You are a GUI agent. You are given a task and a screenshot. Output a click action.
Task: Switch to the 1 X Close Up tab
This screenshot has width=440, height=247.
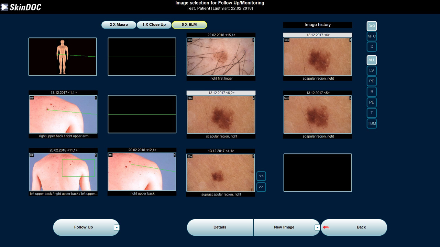[154, 25]
